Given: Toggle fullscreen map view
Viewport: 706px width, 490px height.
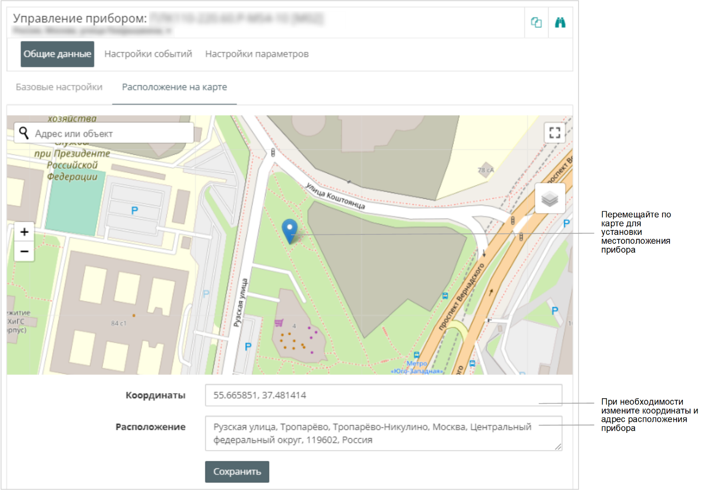Looking at the screenshot, I should point(555,132).
